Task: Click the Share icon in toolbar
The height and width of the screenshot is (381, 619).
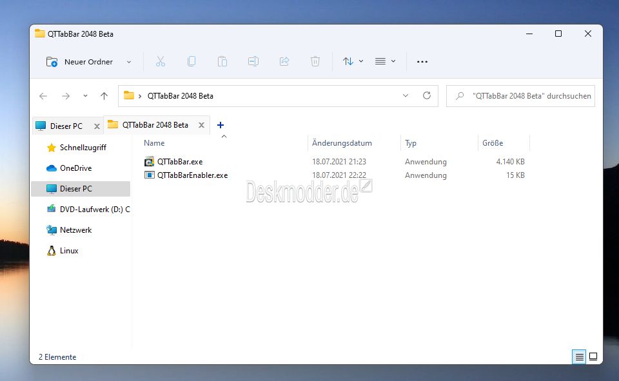Action: [x=284, y=62]
